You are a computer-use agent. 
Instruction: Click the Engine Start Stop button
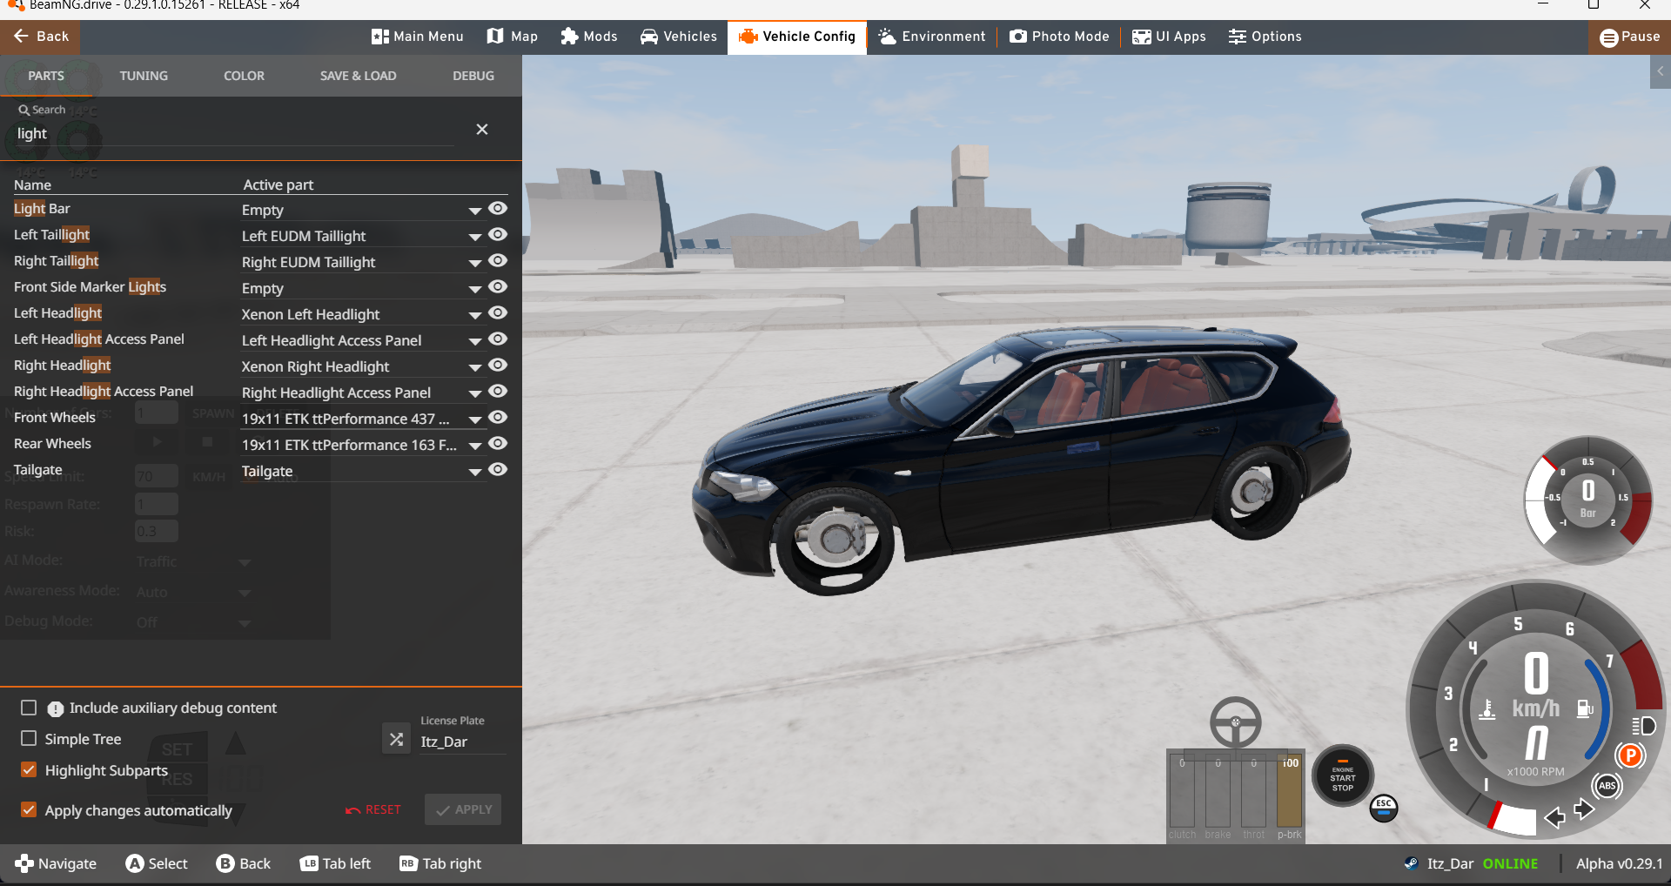coord(1342,775)
